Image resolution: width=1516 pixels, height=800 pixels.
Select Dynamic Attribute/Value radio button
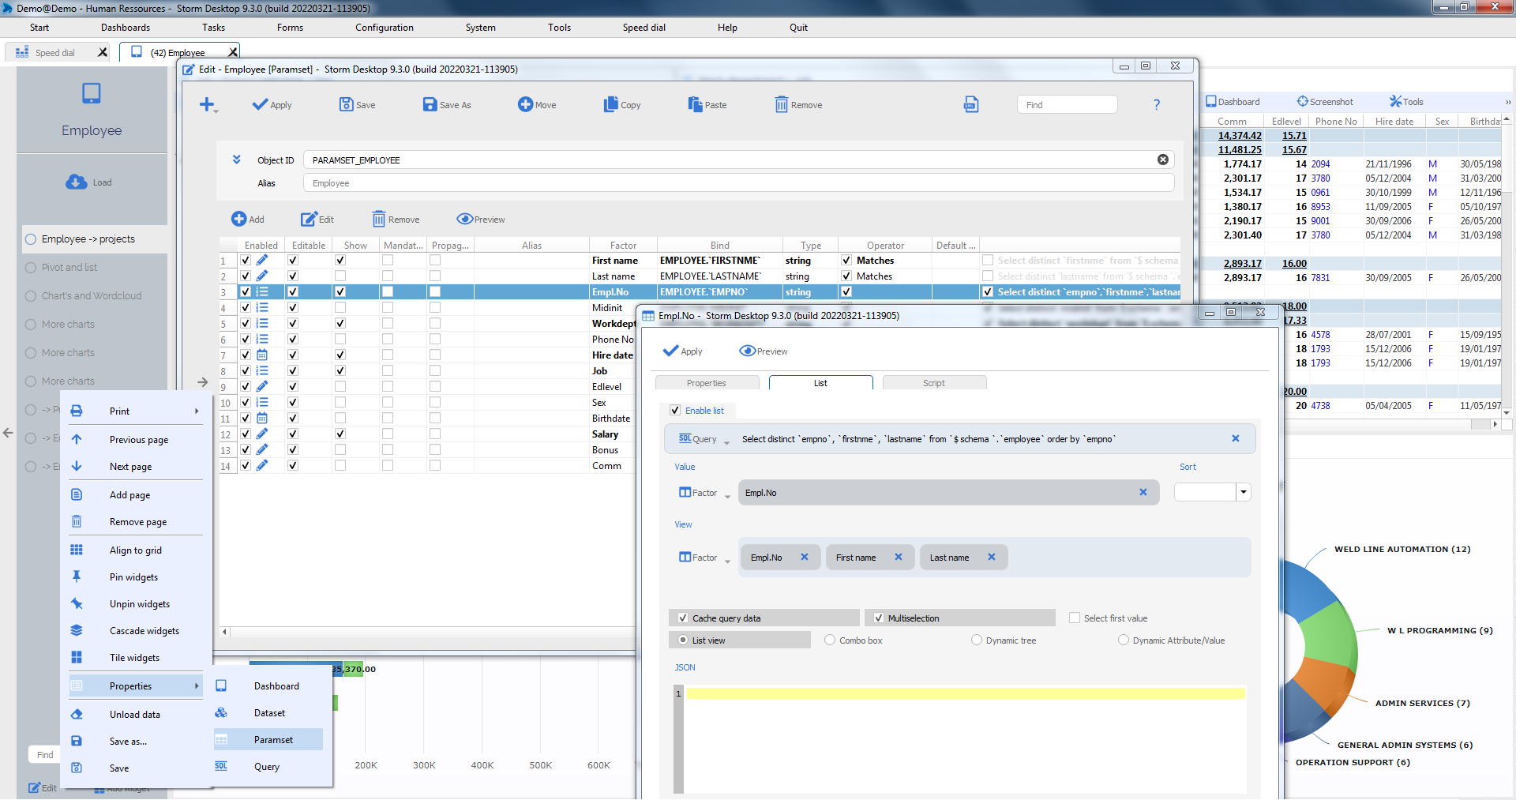[x=1124, y=640]
